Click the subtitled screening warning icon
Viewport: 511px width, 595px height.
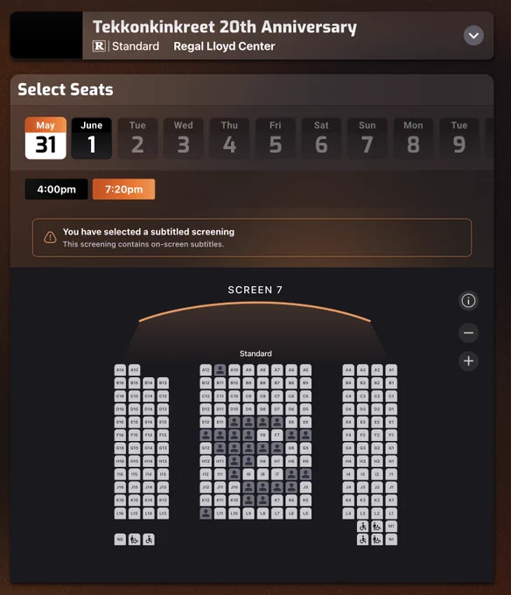click(50, 237)
